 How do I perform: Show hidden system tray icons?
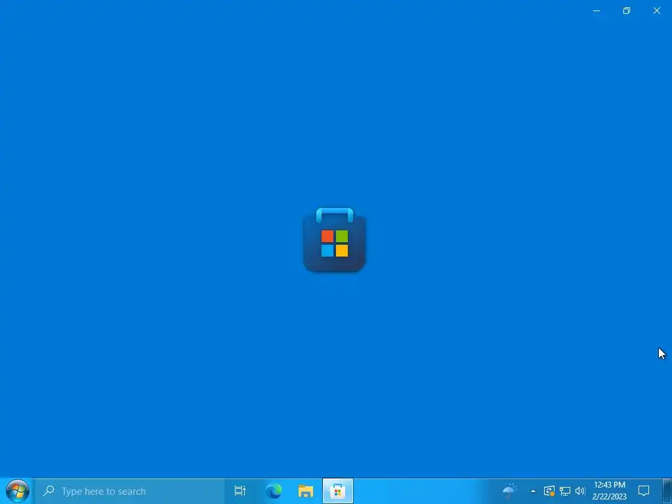[x=533, y=491]
